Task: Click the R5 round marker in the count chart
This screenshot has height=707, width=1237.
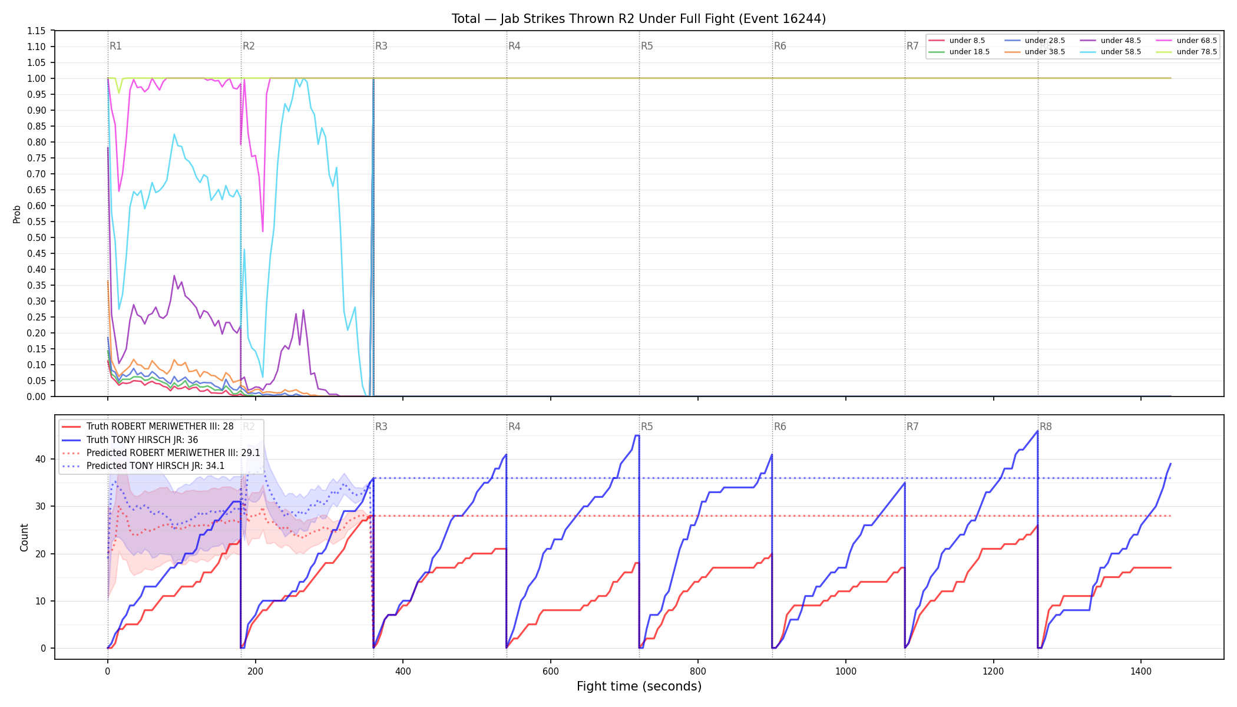Action: click(x=647, y=427)
